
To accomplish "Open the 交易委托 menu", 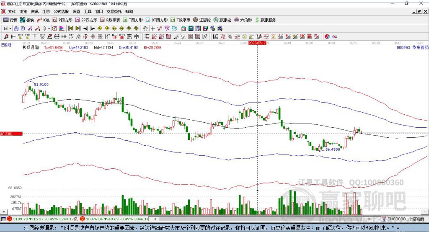I will (x=114, y=11).
